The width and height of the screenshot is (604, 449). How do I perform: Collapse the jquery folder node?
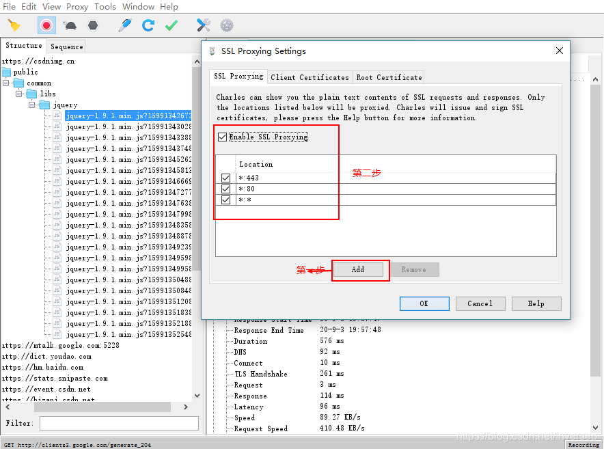pyautogui.click(x=32, y=105)
